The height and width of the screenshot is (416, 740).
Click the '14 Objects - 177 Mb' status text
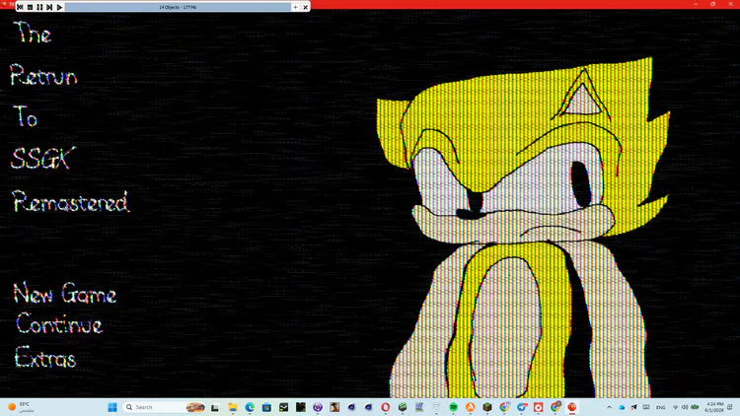[x=178, y=7]
